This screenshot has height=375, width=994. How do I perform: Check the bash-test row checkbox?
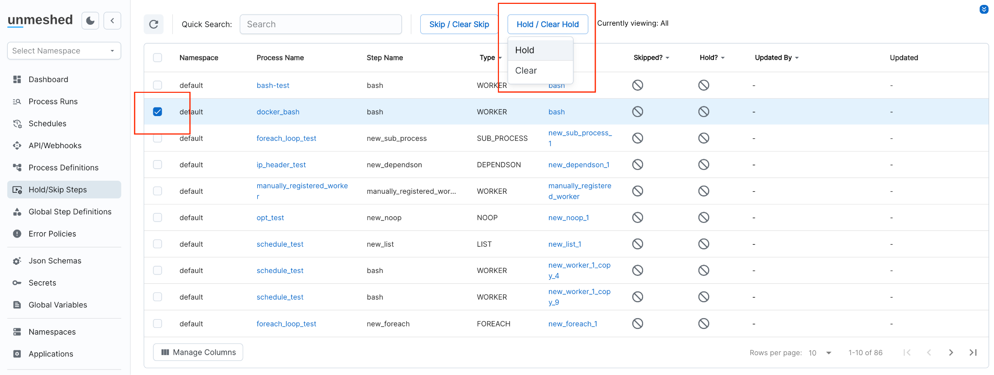point(157,85)
